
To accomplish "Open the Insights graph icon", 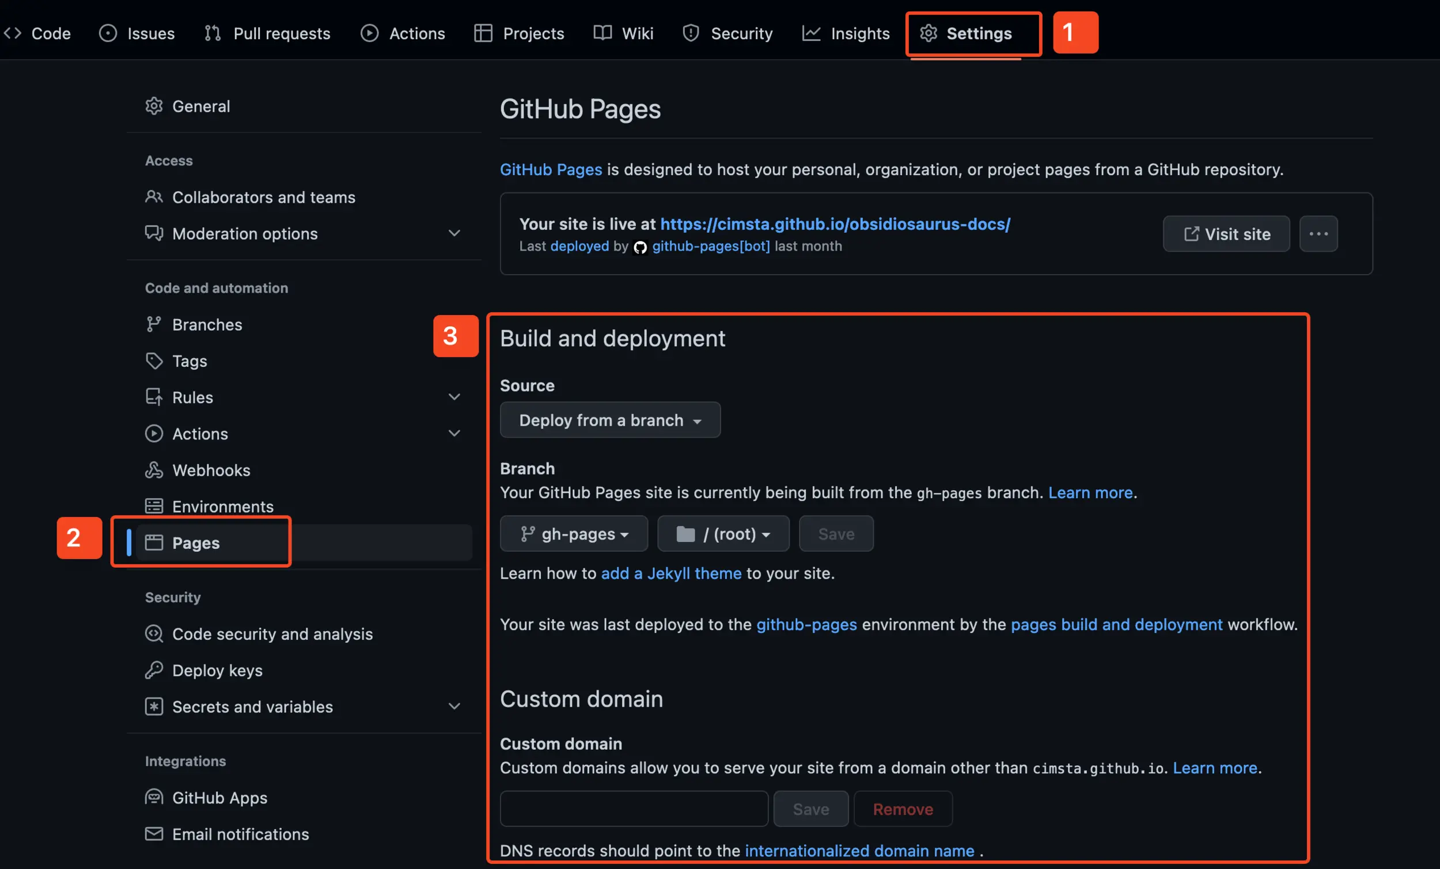I will 812,33.
